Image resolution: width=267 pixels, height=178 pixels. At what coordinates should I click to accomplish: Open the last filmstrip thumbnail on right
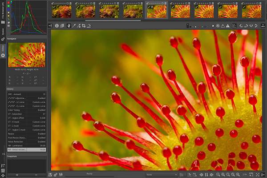click(251, 11)
